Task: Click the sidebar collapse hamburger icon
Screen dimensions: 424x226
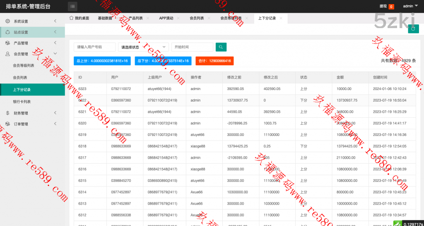Action: (x=72, y=6)
